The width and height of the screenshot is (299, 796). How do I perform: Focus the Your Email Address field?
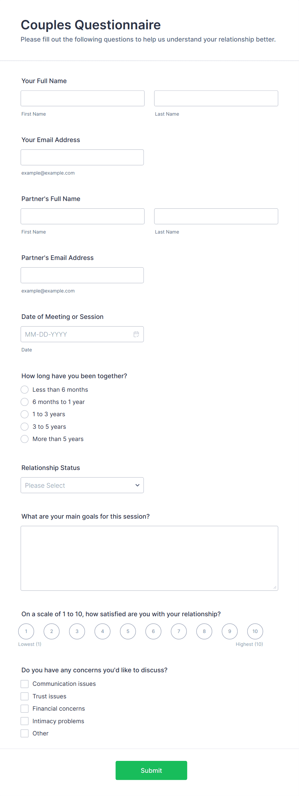tap(82, 157)
